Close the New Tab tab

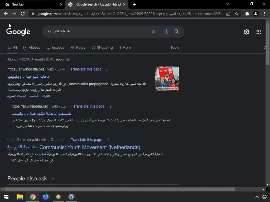tap(61, 4)
